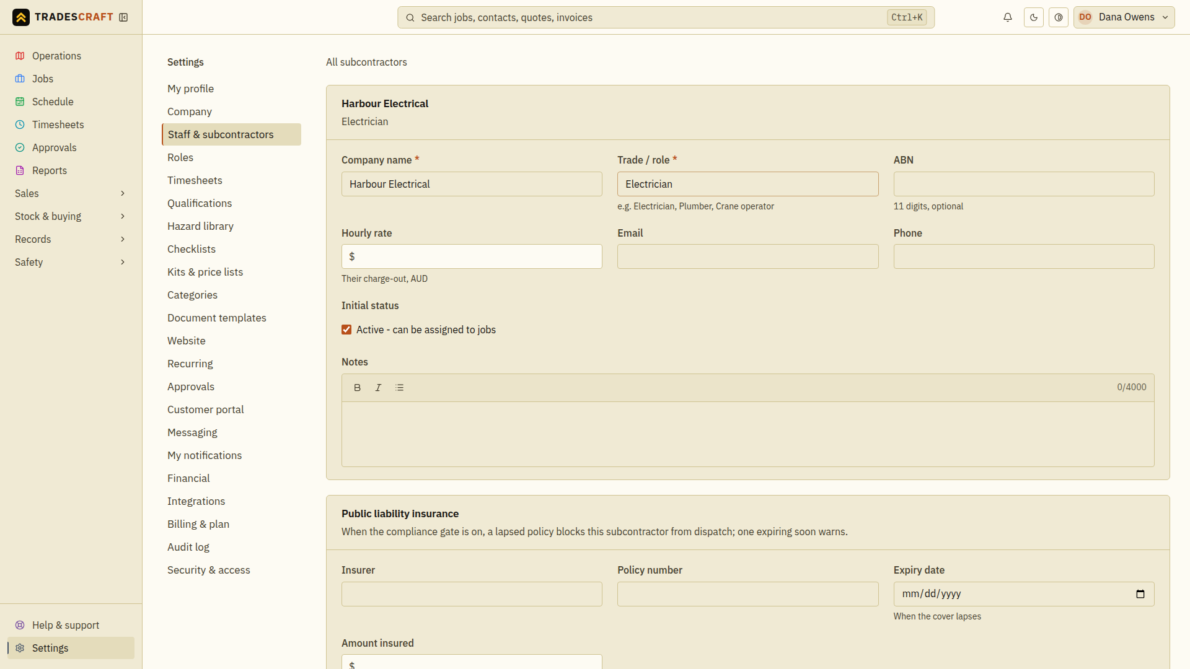Open Messaging settings page
Screen dimensions: 1190x669
click(x=231, y=432)
